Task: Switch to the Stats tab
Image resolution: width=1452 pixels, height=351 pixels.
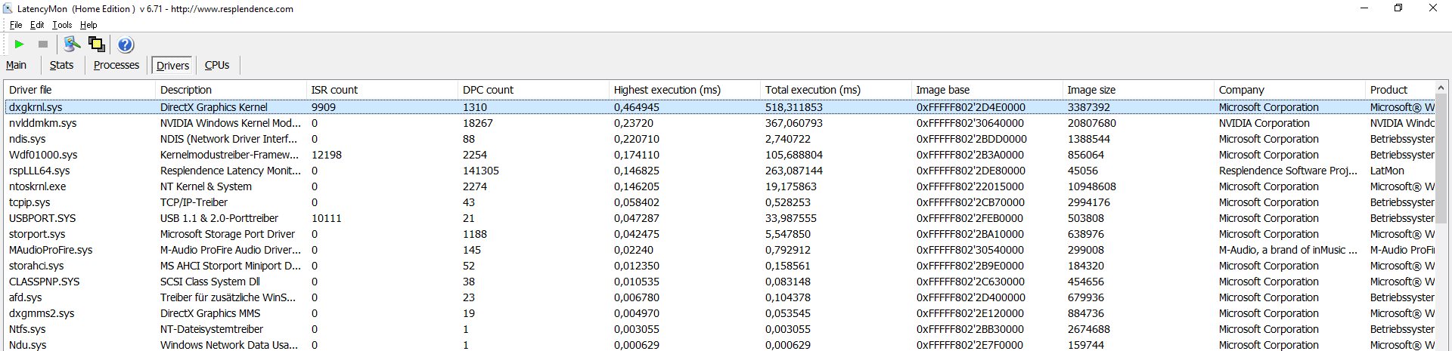Action: pos(61,66)
